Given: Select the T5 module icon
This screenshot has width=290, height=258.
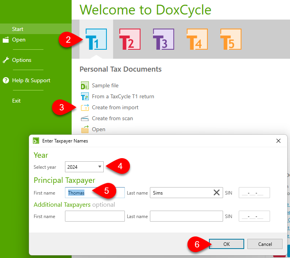Looking at the screenshot, I should pyautogui.click(x=231, y=39).
